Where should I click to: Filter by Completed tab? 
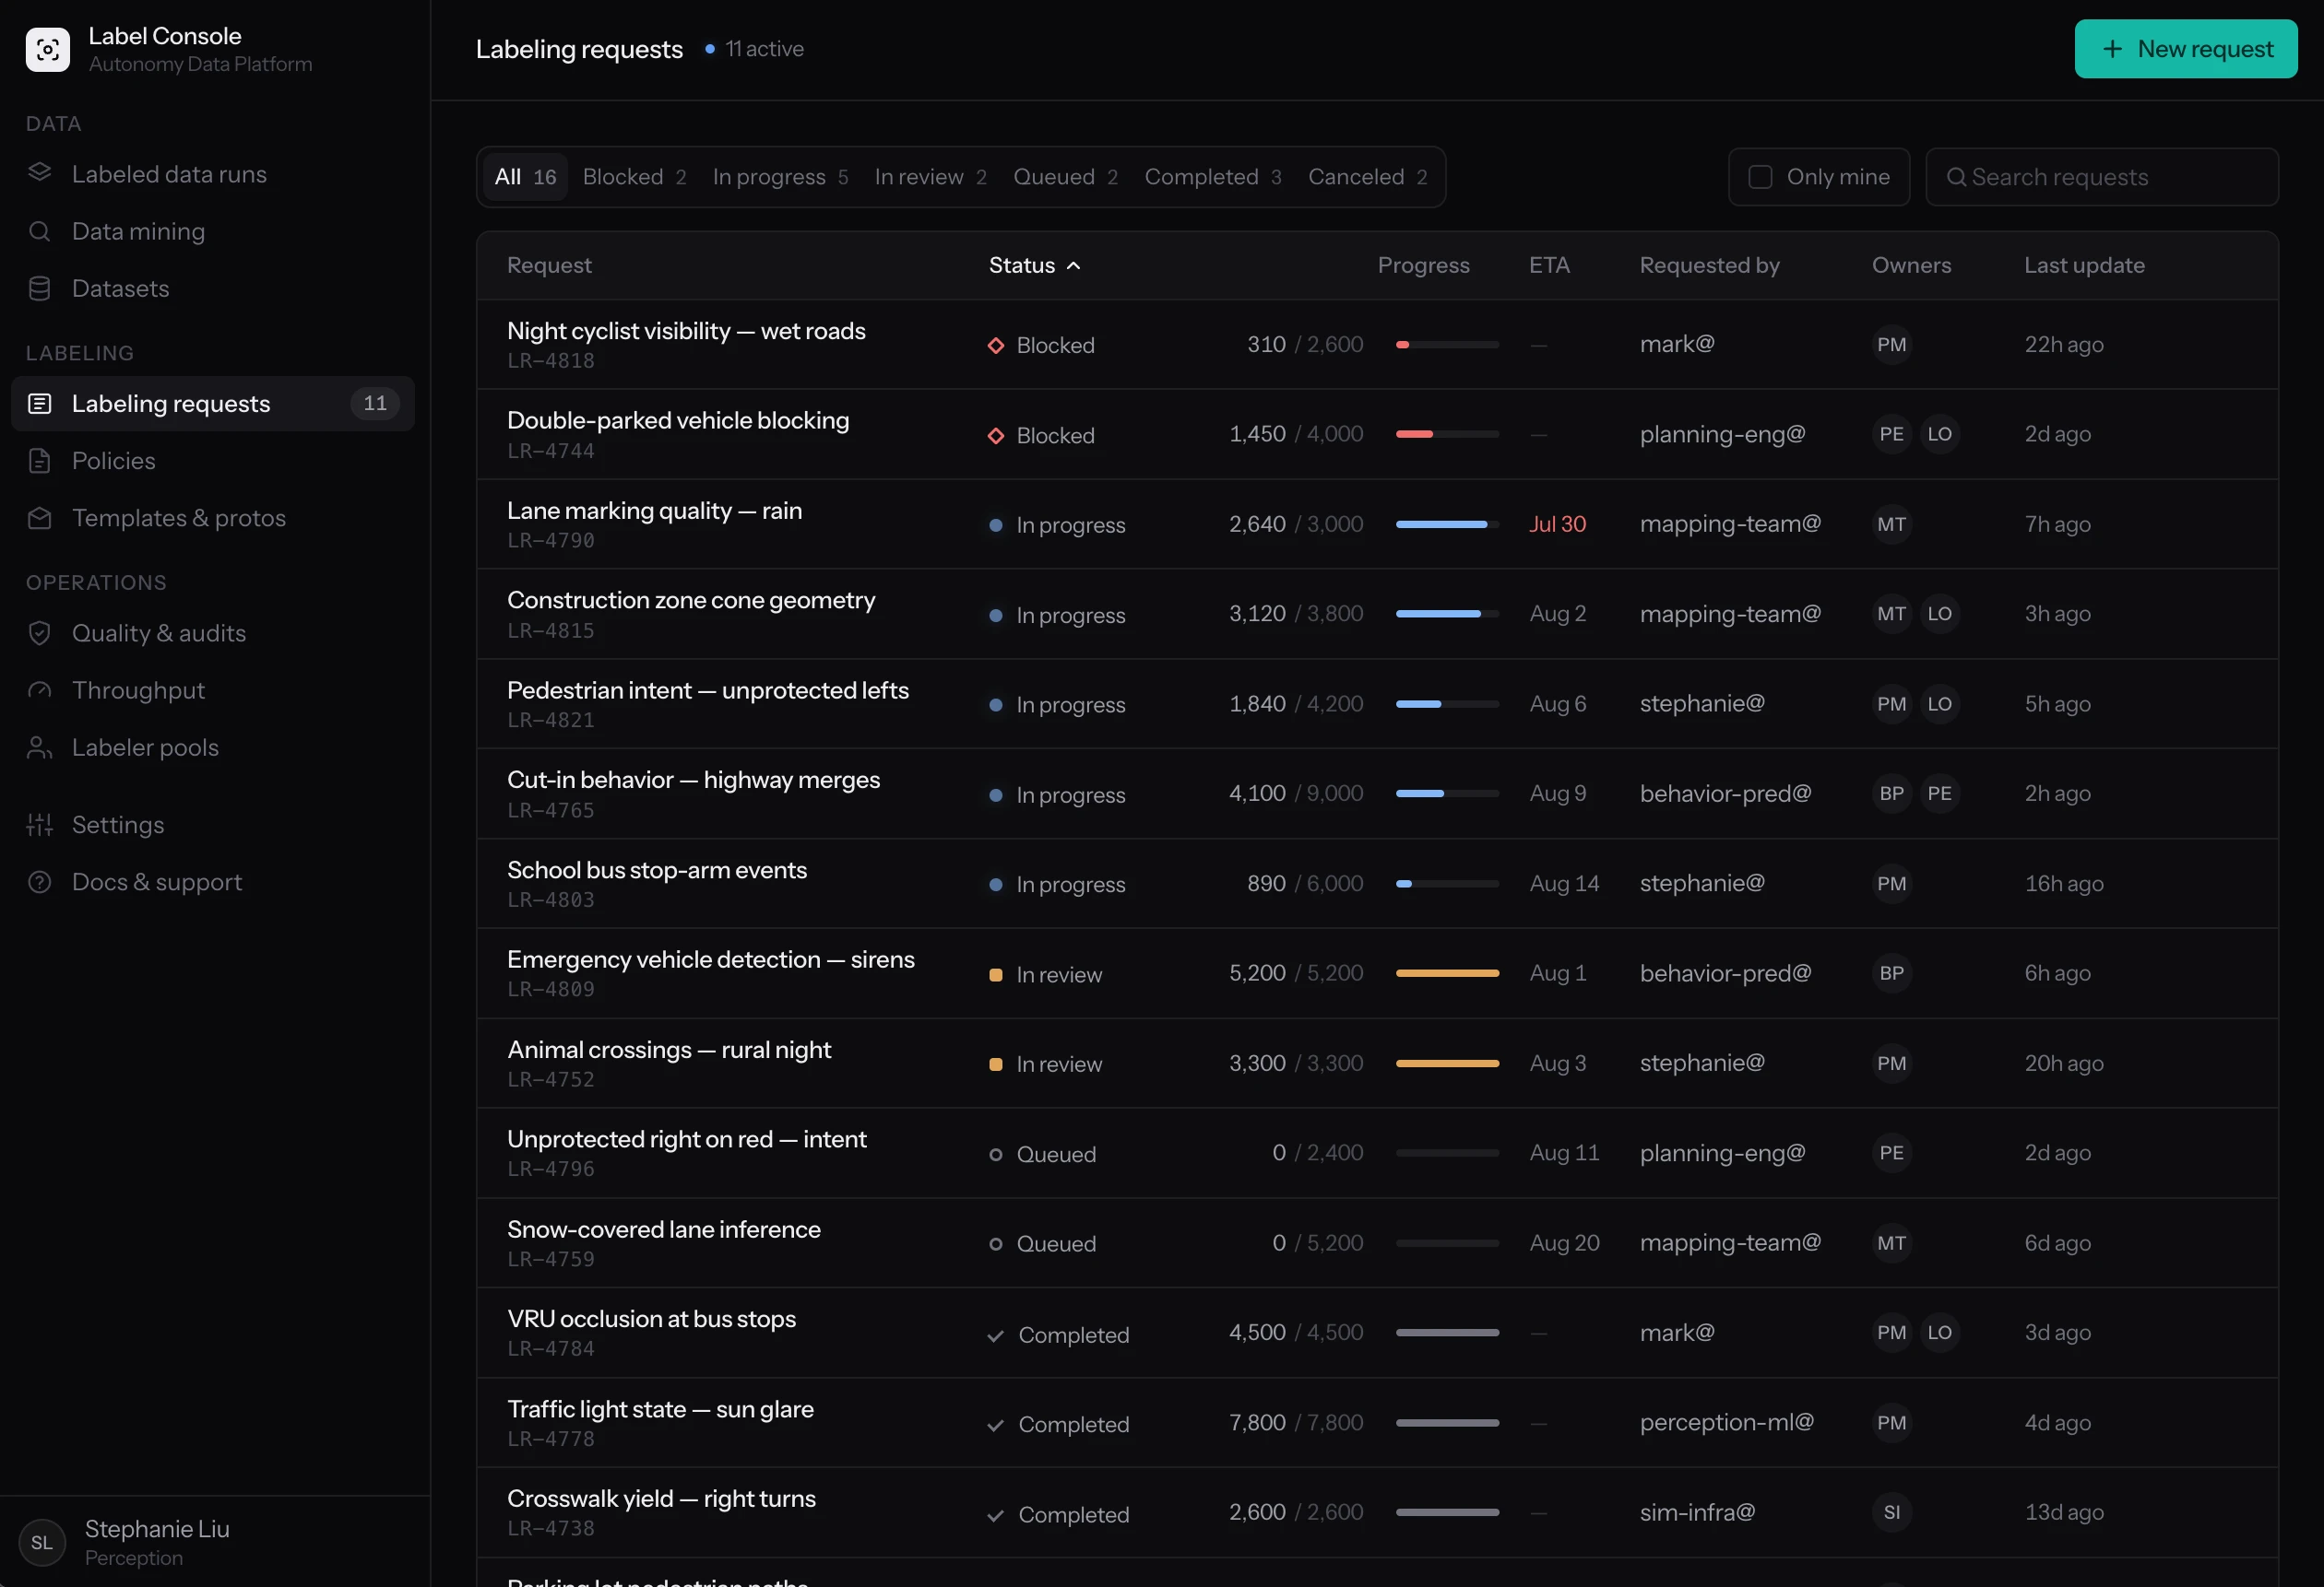(x=1213, y=177)
